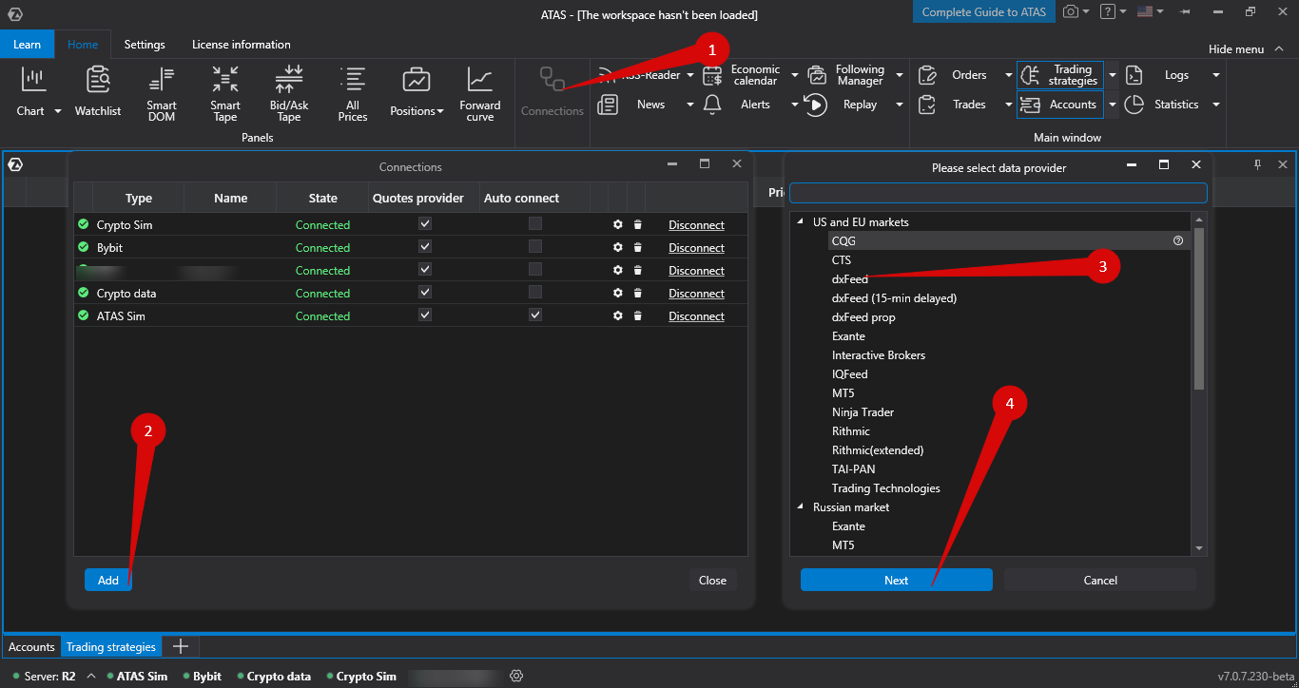Delete the Bybit connection with trash icon
1299x688 pixels.
pos(638,248)
